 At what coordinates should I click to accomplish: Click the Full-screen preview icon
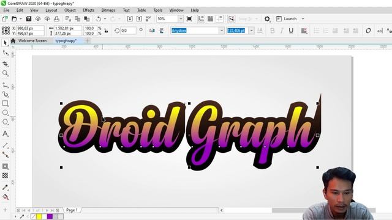pos(189,19)
